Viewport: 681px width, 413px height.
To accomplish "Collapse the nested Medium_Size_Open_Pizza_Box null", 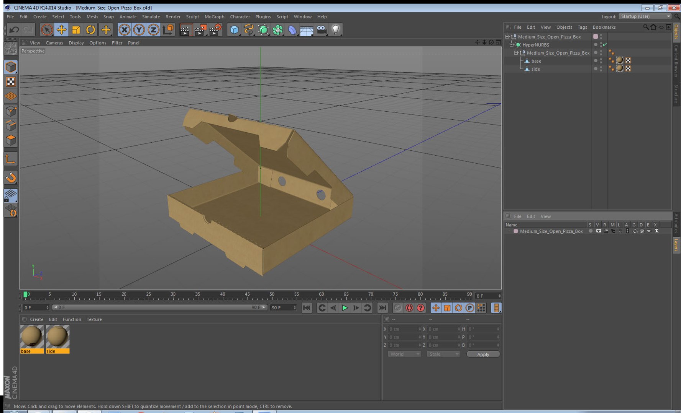I will click(516, 52).
